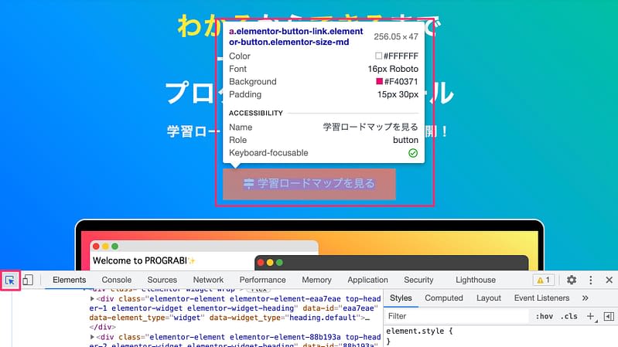Toggle .cls class editor

(568, 316)
